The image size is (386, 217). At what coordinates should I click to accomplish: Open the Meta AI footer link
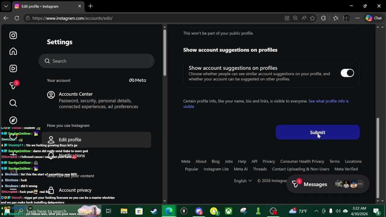[x=241, y=169]
